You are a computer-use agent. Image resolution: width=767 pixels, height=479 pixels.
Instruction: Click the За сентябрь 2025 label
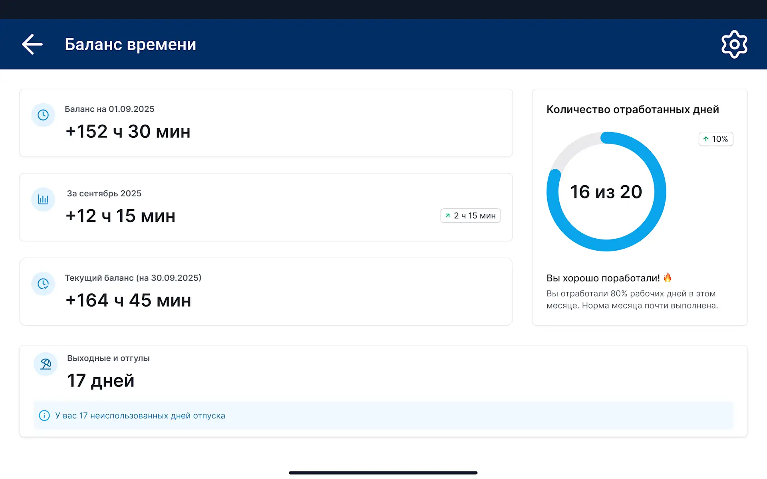point(104,194)
